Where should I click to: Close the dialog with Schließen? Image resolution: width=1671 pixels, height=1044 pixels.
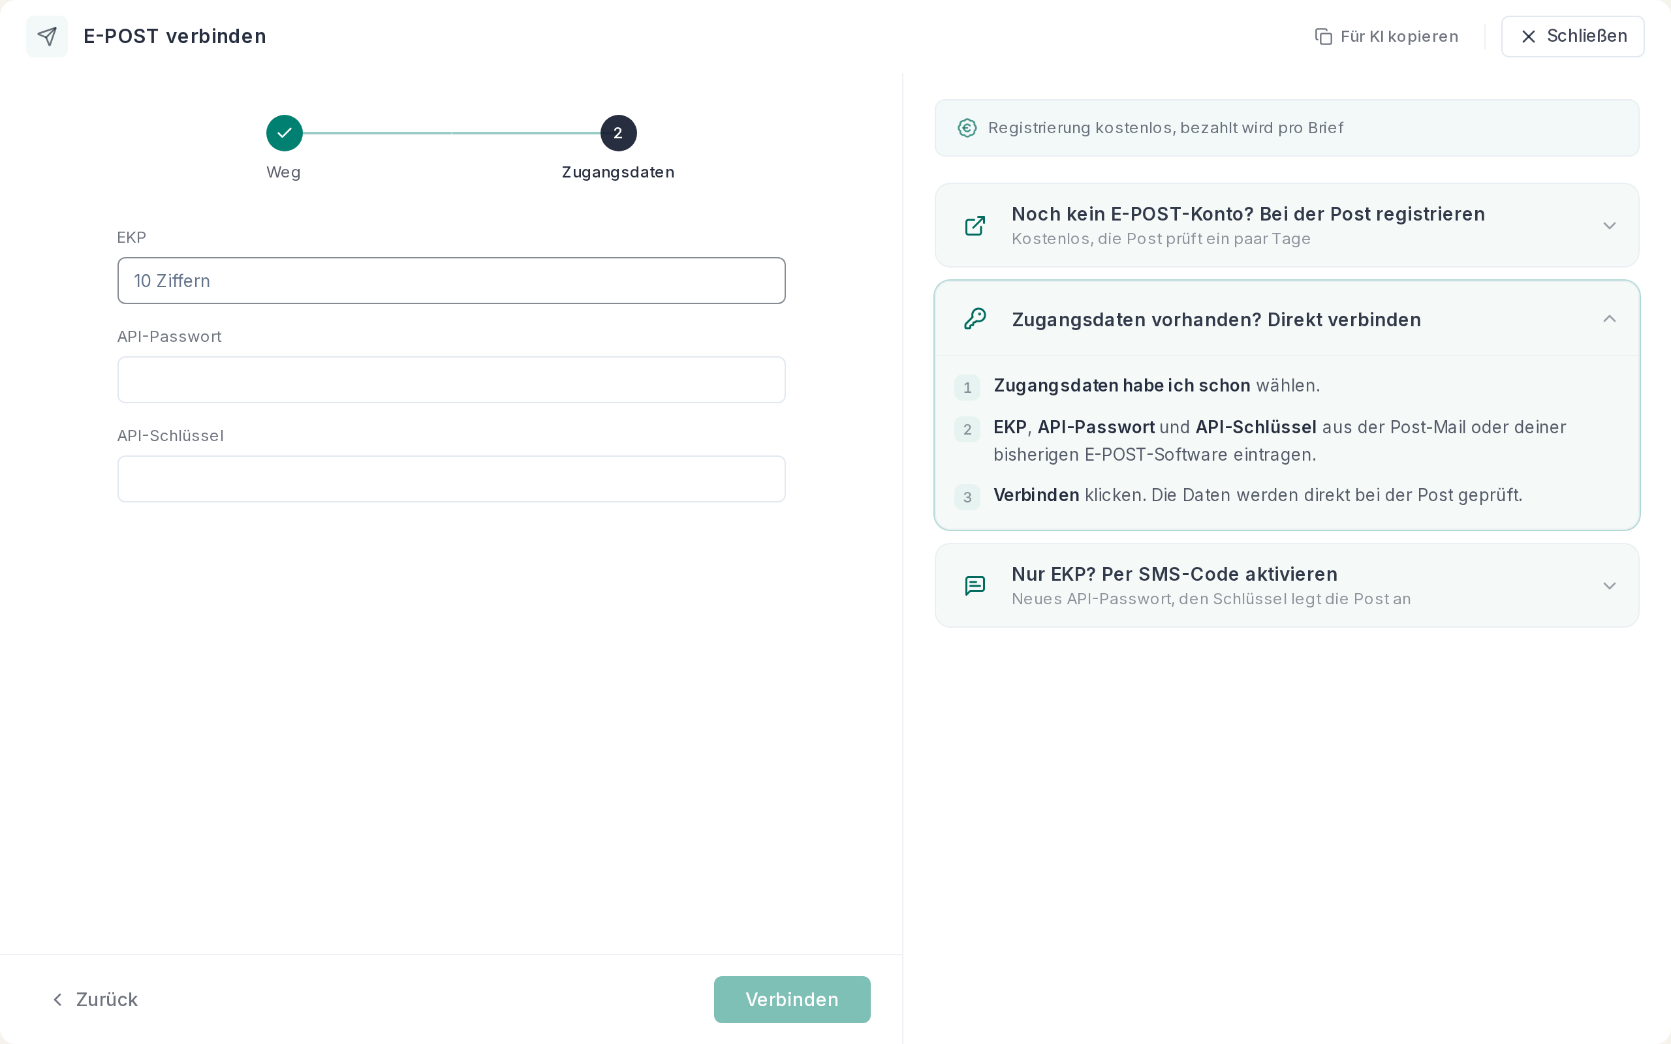tap(1572, 36)
